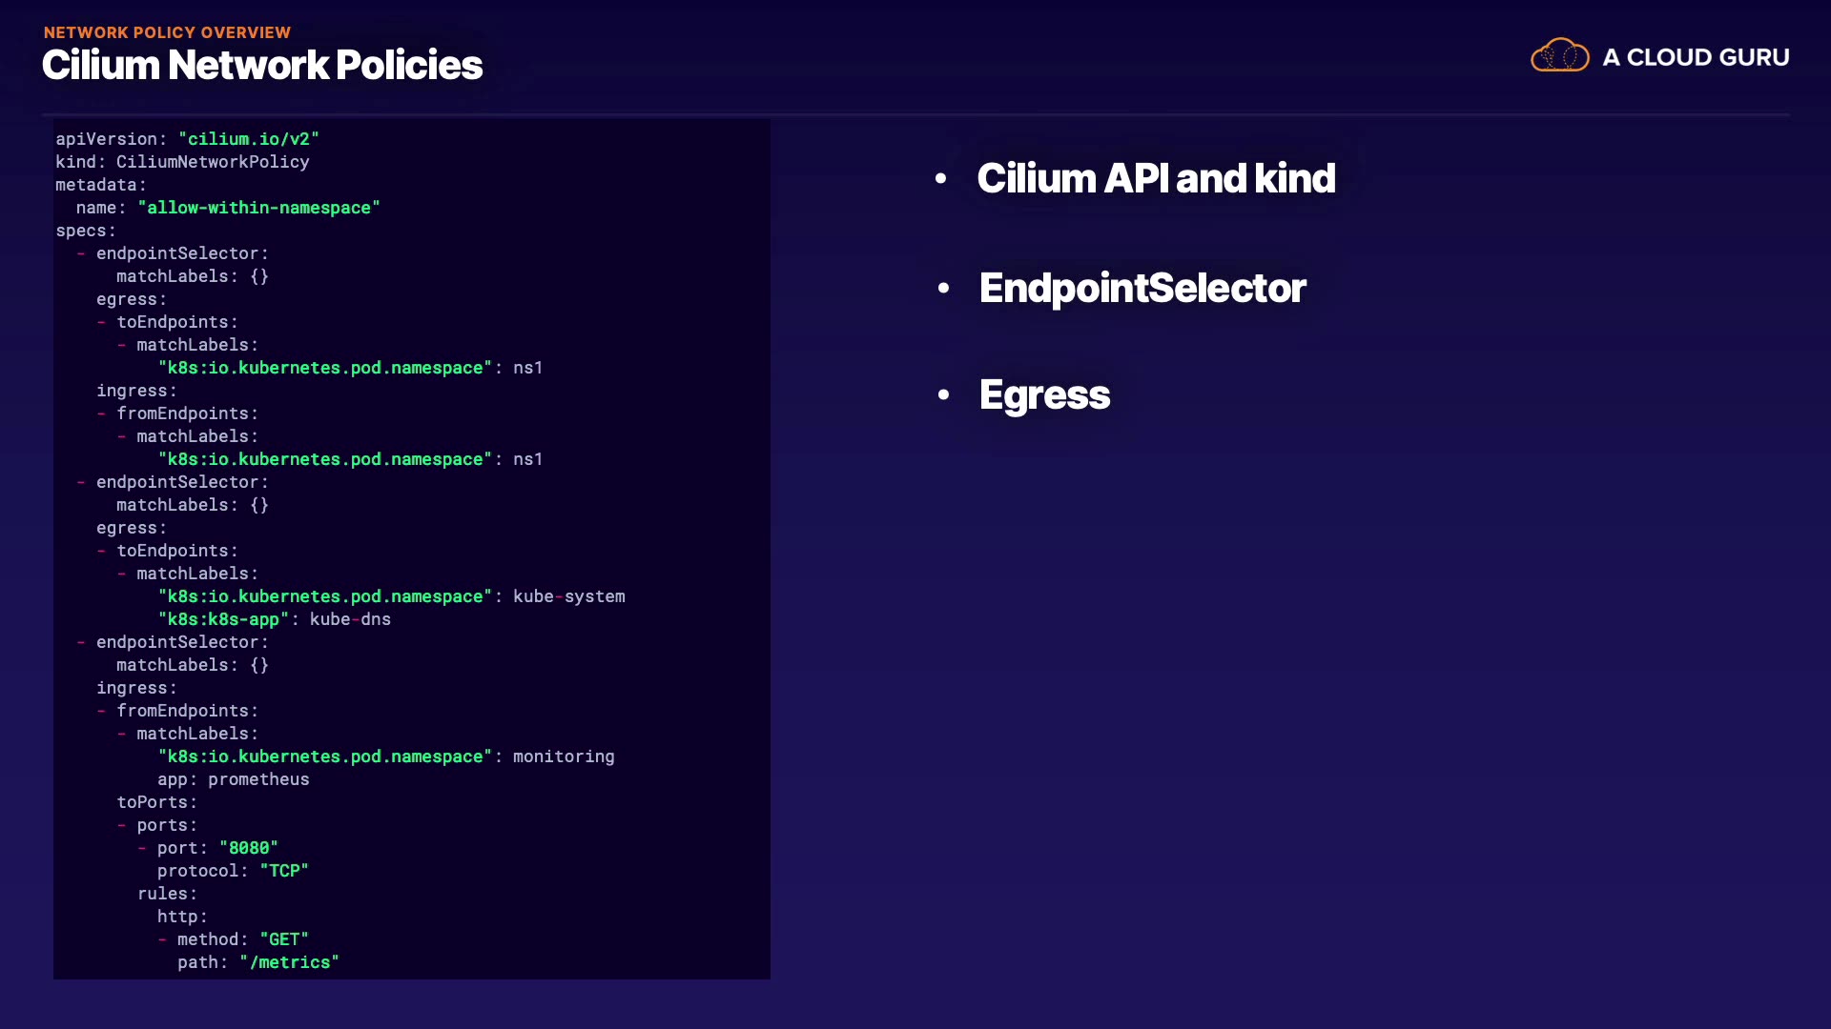Click the specs: line in the YAML
Screen dimensions: 1831x1029
point(86,231)
